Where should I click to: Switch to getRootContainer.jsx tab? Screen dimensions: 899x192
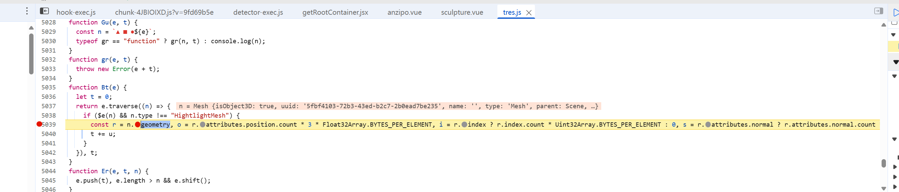(335, 13)
